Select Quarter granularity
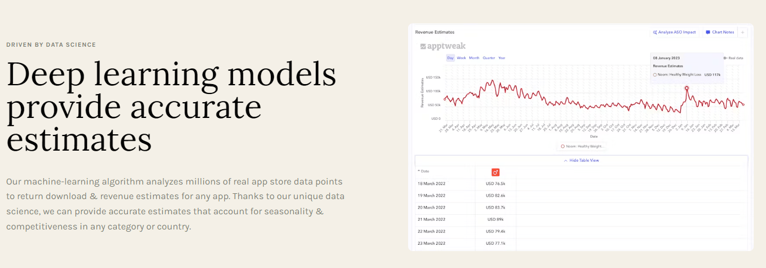 tap(489, 58)
